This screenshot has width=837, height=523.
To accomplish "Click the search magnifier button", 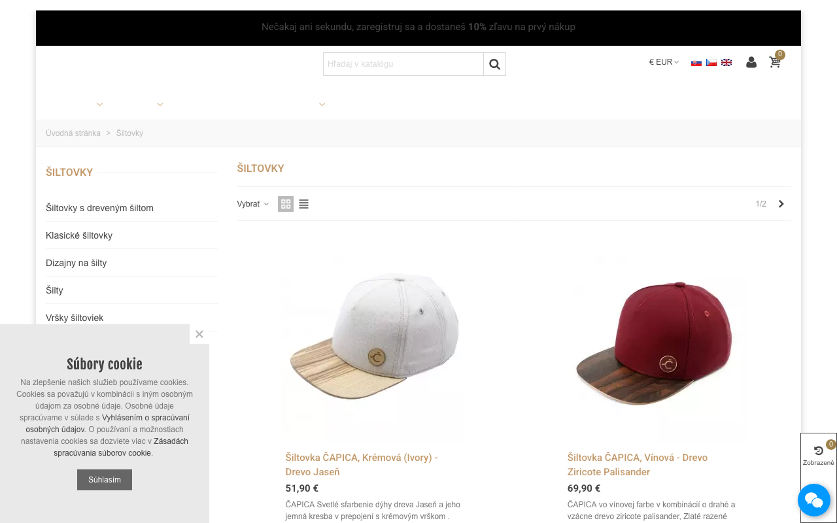I will pyautogui.click(x=494, y=64).
